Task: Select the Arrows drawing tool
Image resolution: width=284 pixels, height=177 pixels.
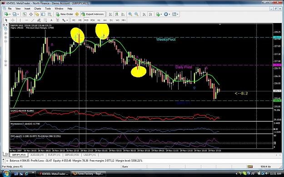Action: (64, 20)
